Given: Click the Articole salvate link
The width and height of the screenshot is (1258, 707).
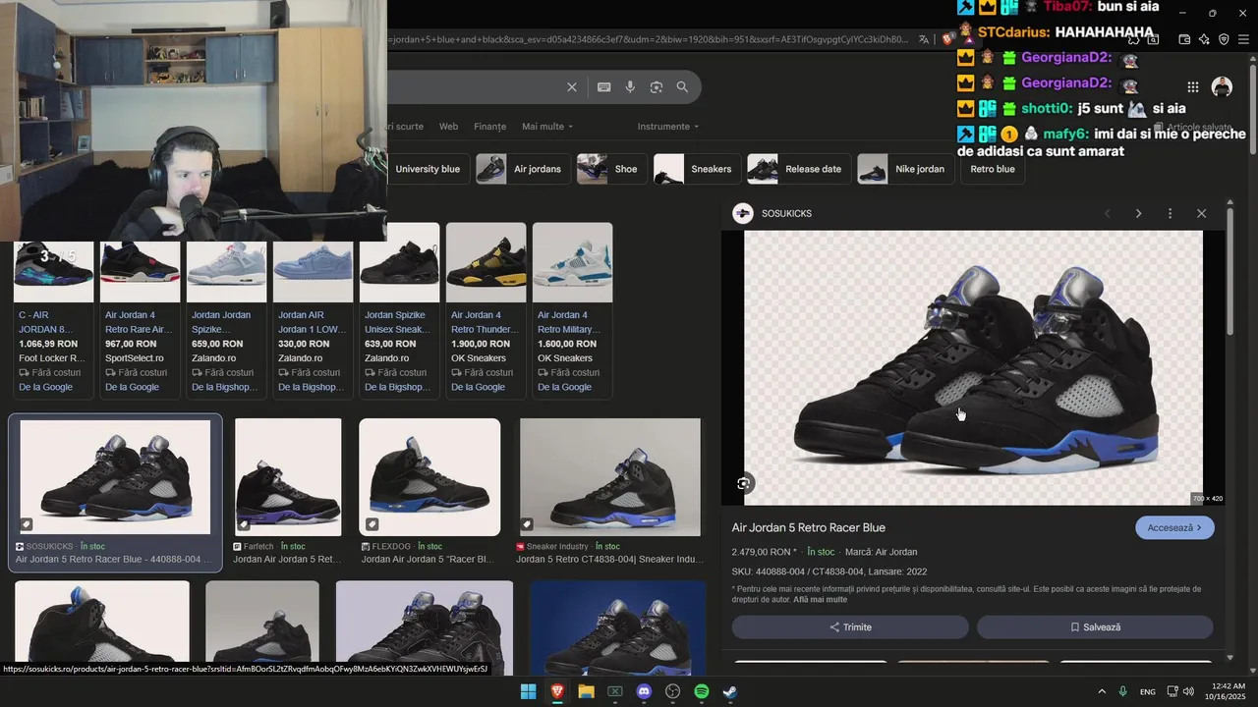Looking at the screenshot, I should tap(1192, 128).
